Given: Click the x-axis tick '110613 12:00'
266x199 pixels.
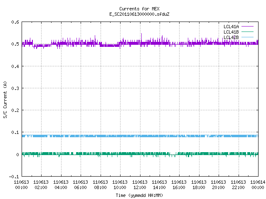Looking at the screenshot, I should (x=140, y=185).
